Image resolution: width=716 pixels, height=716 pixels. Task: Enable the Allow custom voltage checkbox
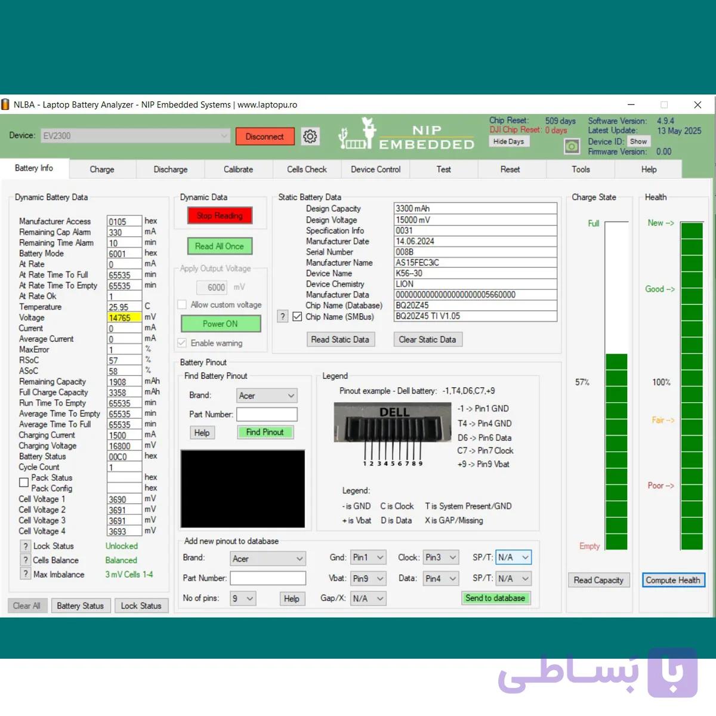coord(183,305)
